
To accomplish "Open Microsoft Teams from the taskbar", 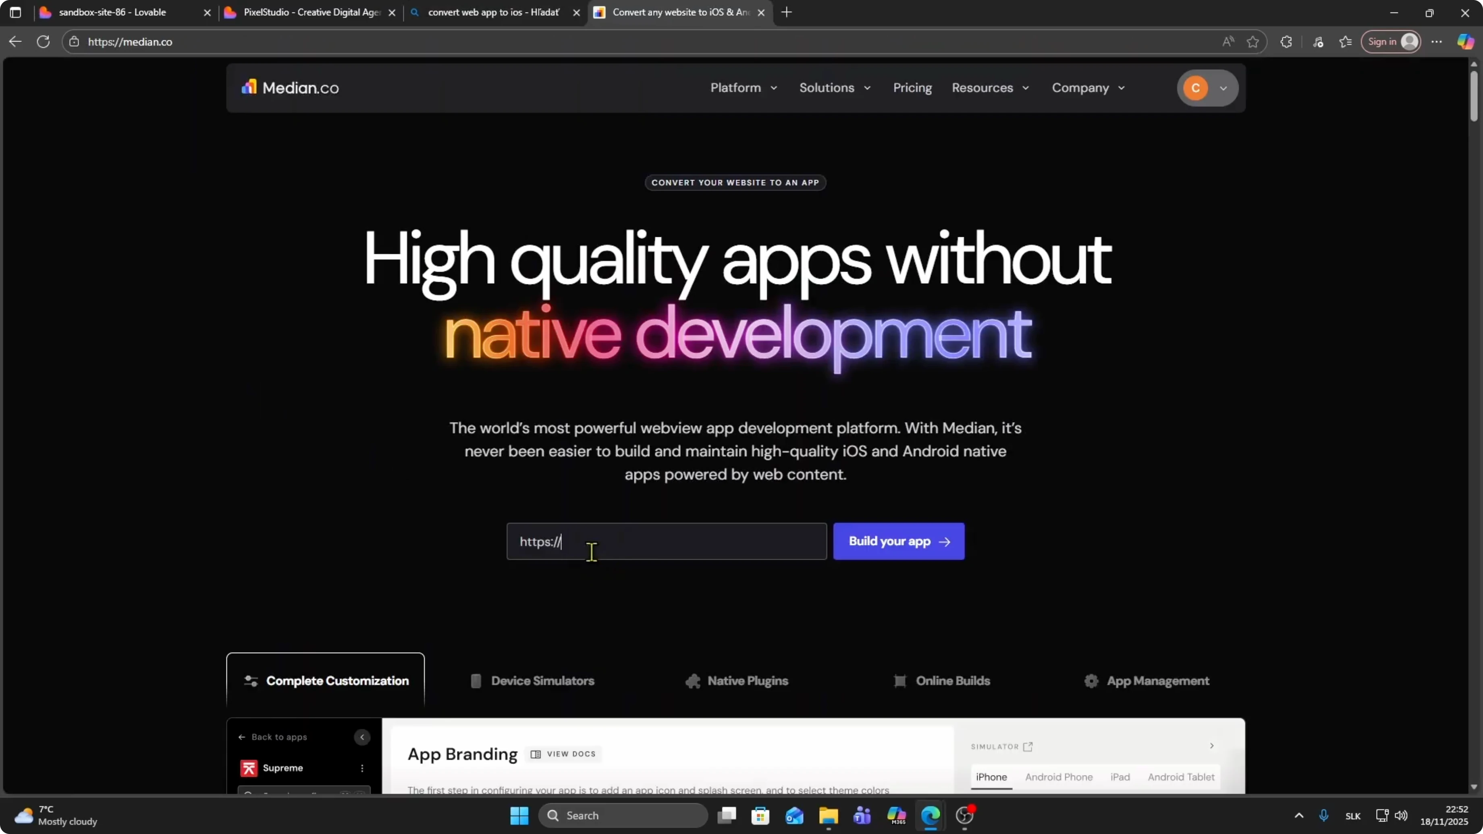I will [x=862, y=815].
